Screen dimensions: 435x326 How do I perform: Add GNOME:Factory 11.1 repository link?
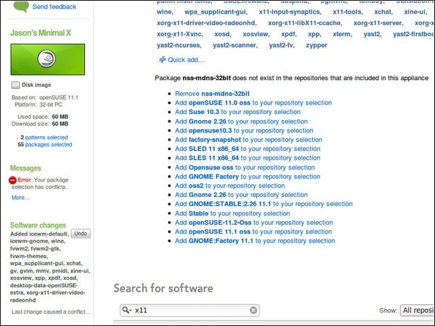click(x=255, y=241)
